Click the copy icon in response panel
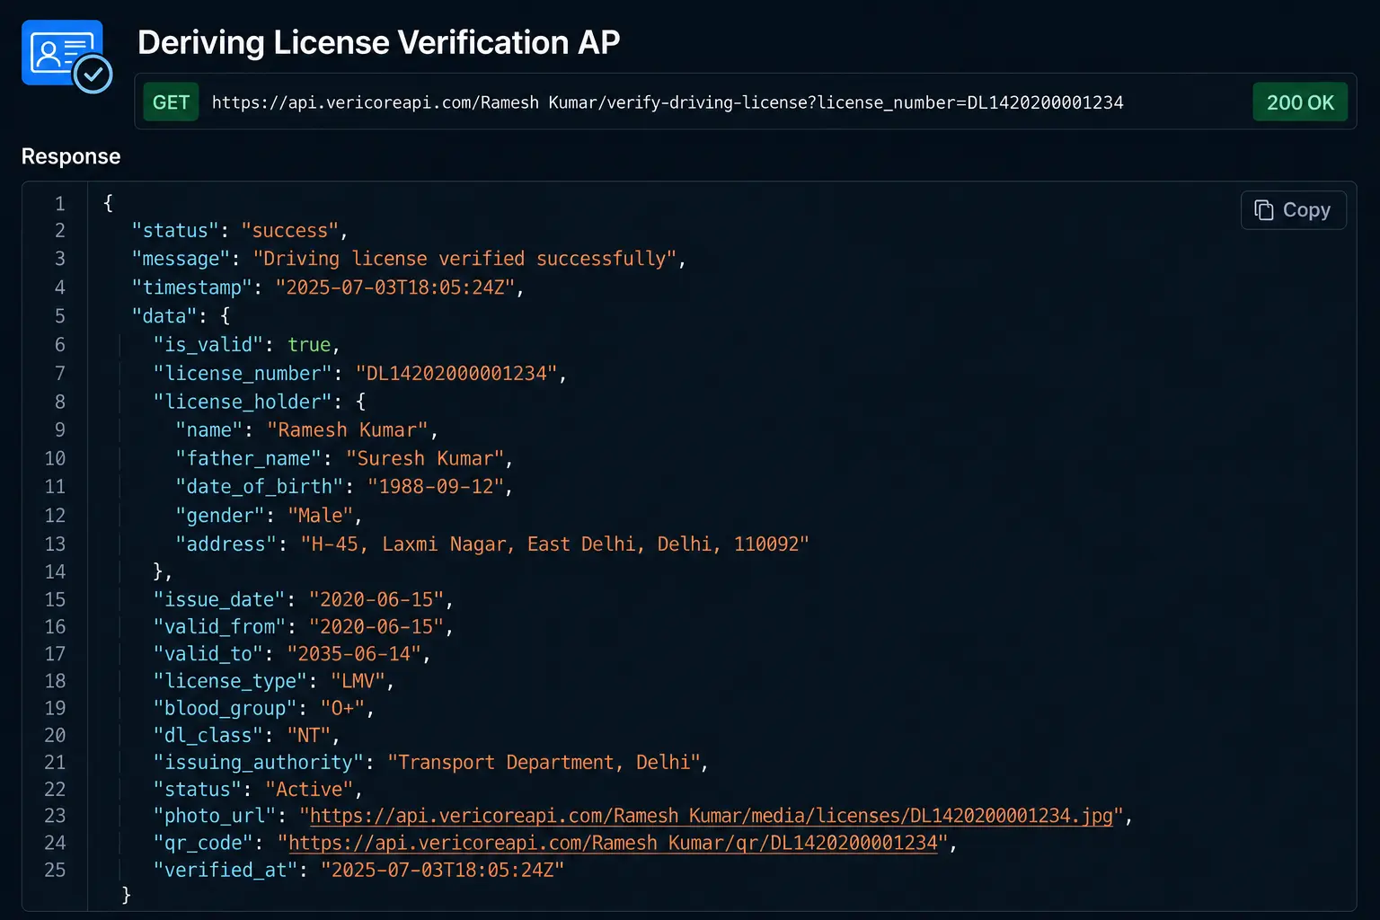 [x=1264, y=210]
